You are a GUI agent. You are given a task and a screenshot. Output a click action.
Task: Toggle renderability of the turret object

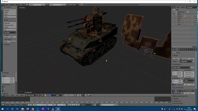196,24
